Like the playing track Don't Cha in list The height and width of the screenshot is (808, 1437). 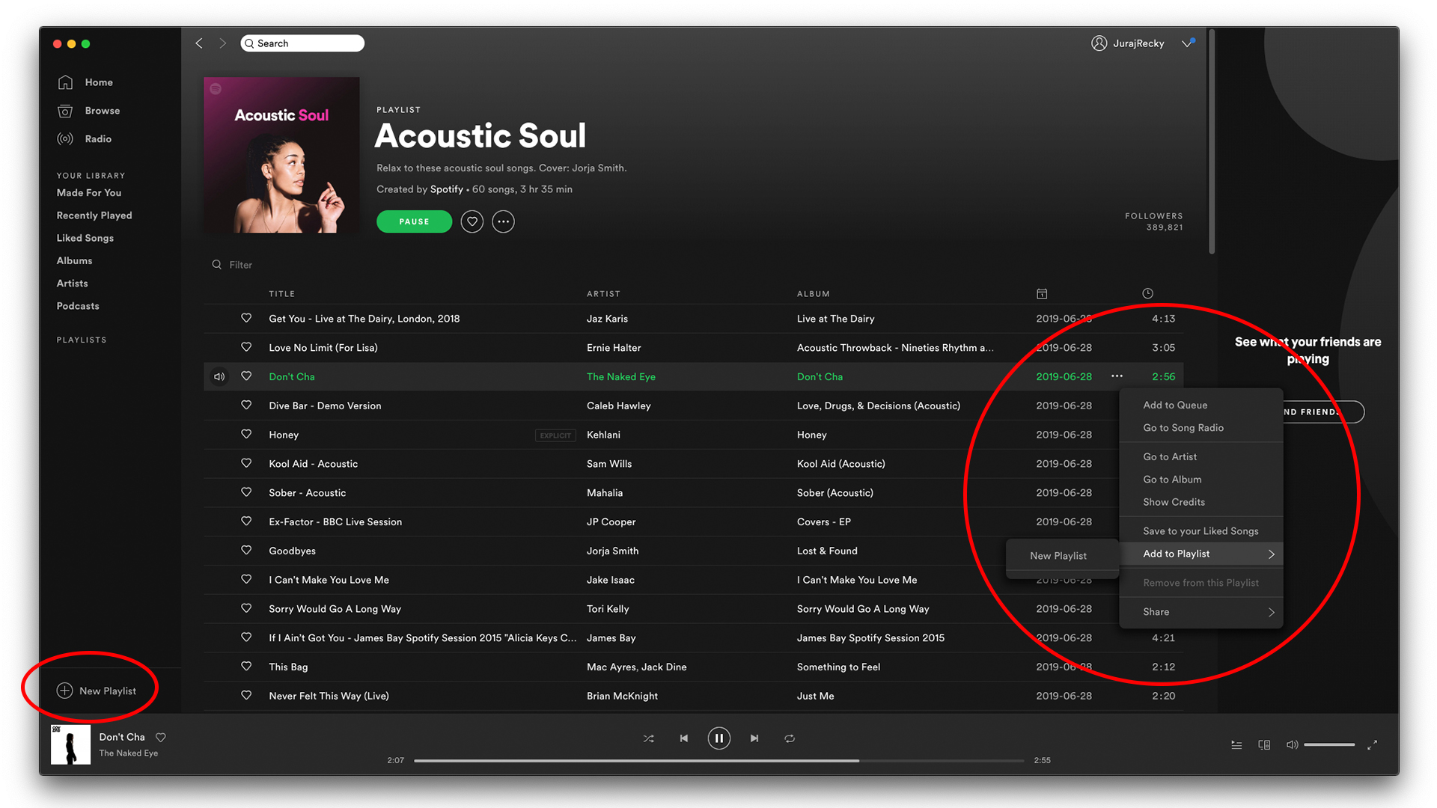pyautogui.click(x=246, y=376)
